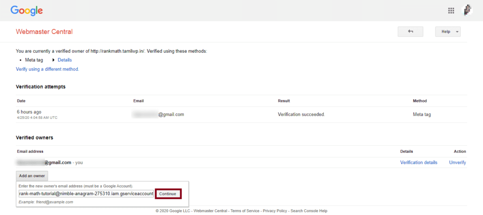Click the 'Verification succeeded.' result text

301,114
